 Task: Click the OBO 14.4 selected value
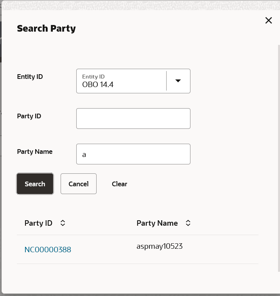point(98,84)
